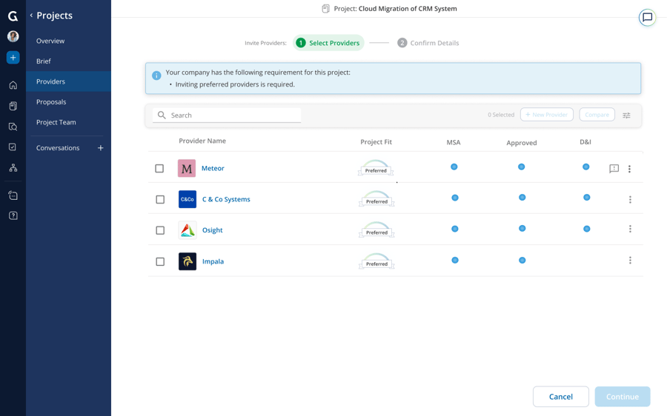This screenshot has height=416, width=667.
Task: Click the user avatar in left rail
Action: click(x=13, y=36)
